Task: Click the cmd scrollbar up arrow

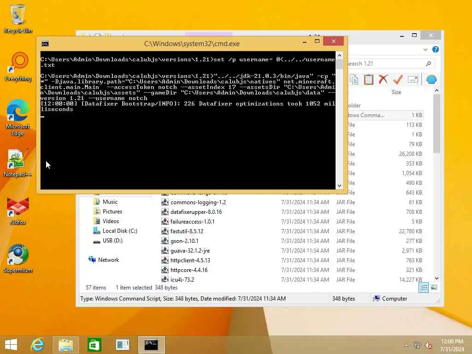Action: pos(339,55)
